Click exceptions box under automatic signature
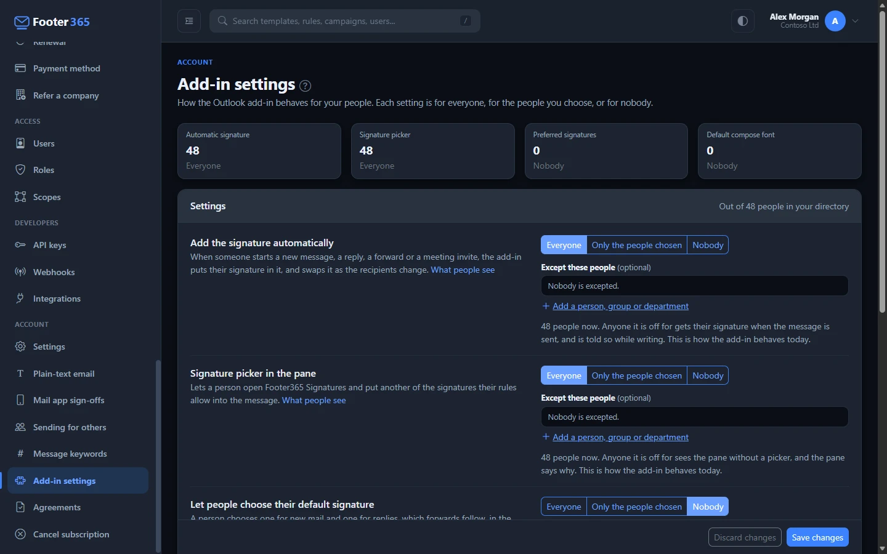Image resolution: width=887 pixels, height=554 pixels. (x=694, y=286)
